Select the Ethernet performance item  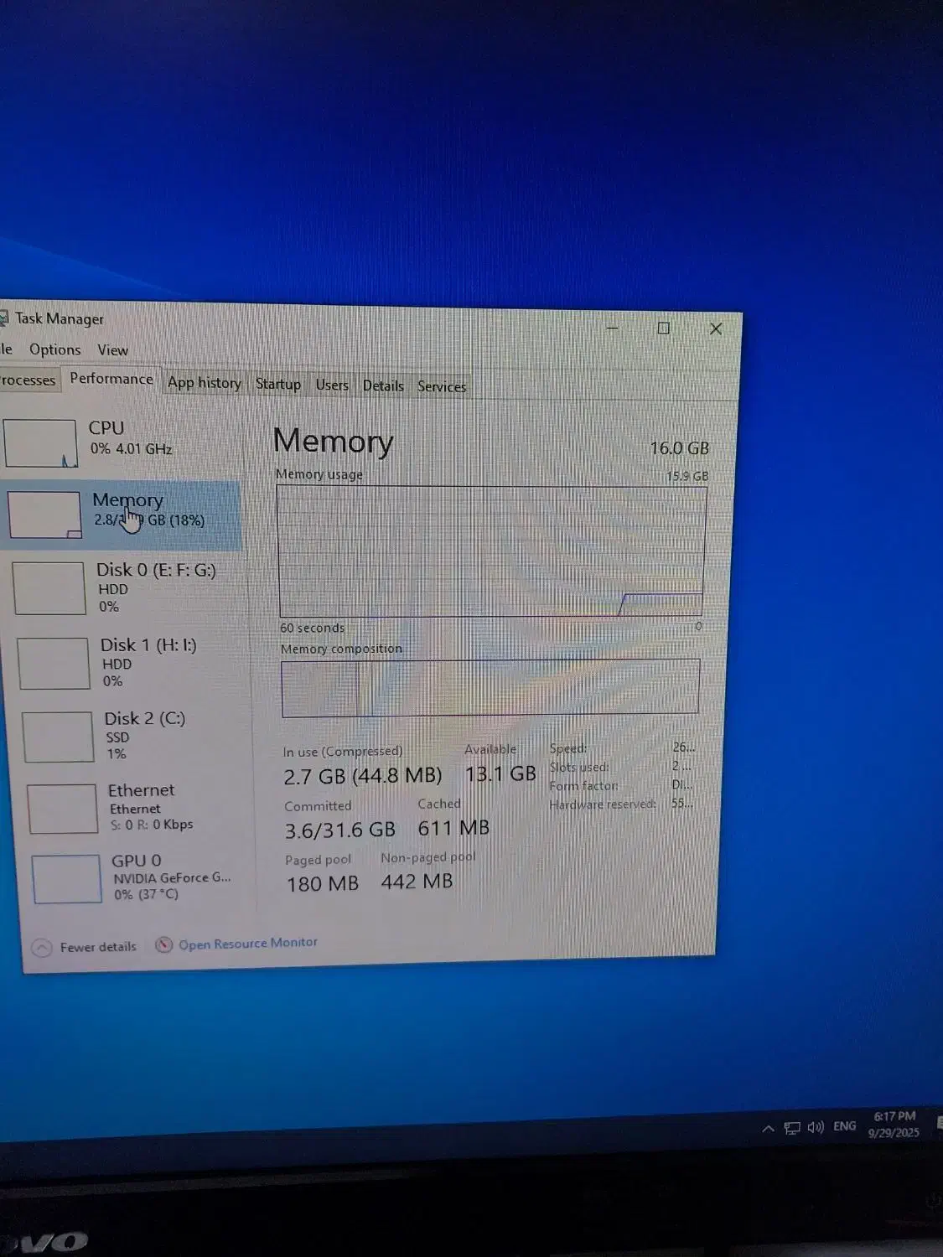tap(138, 808)
